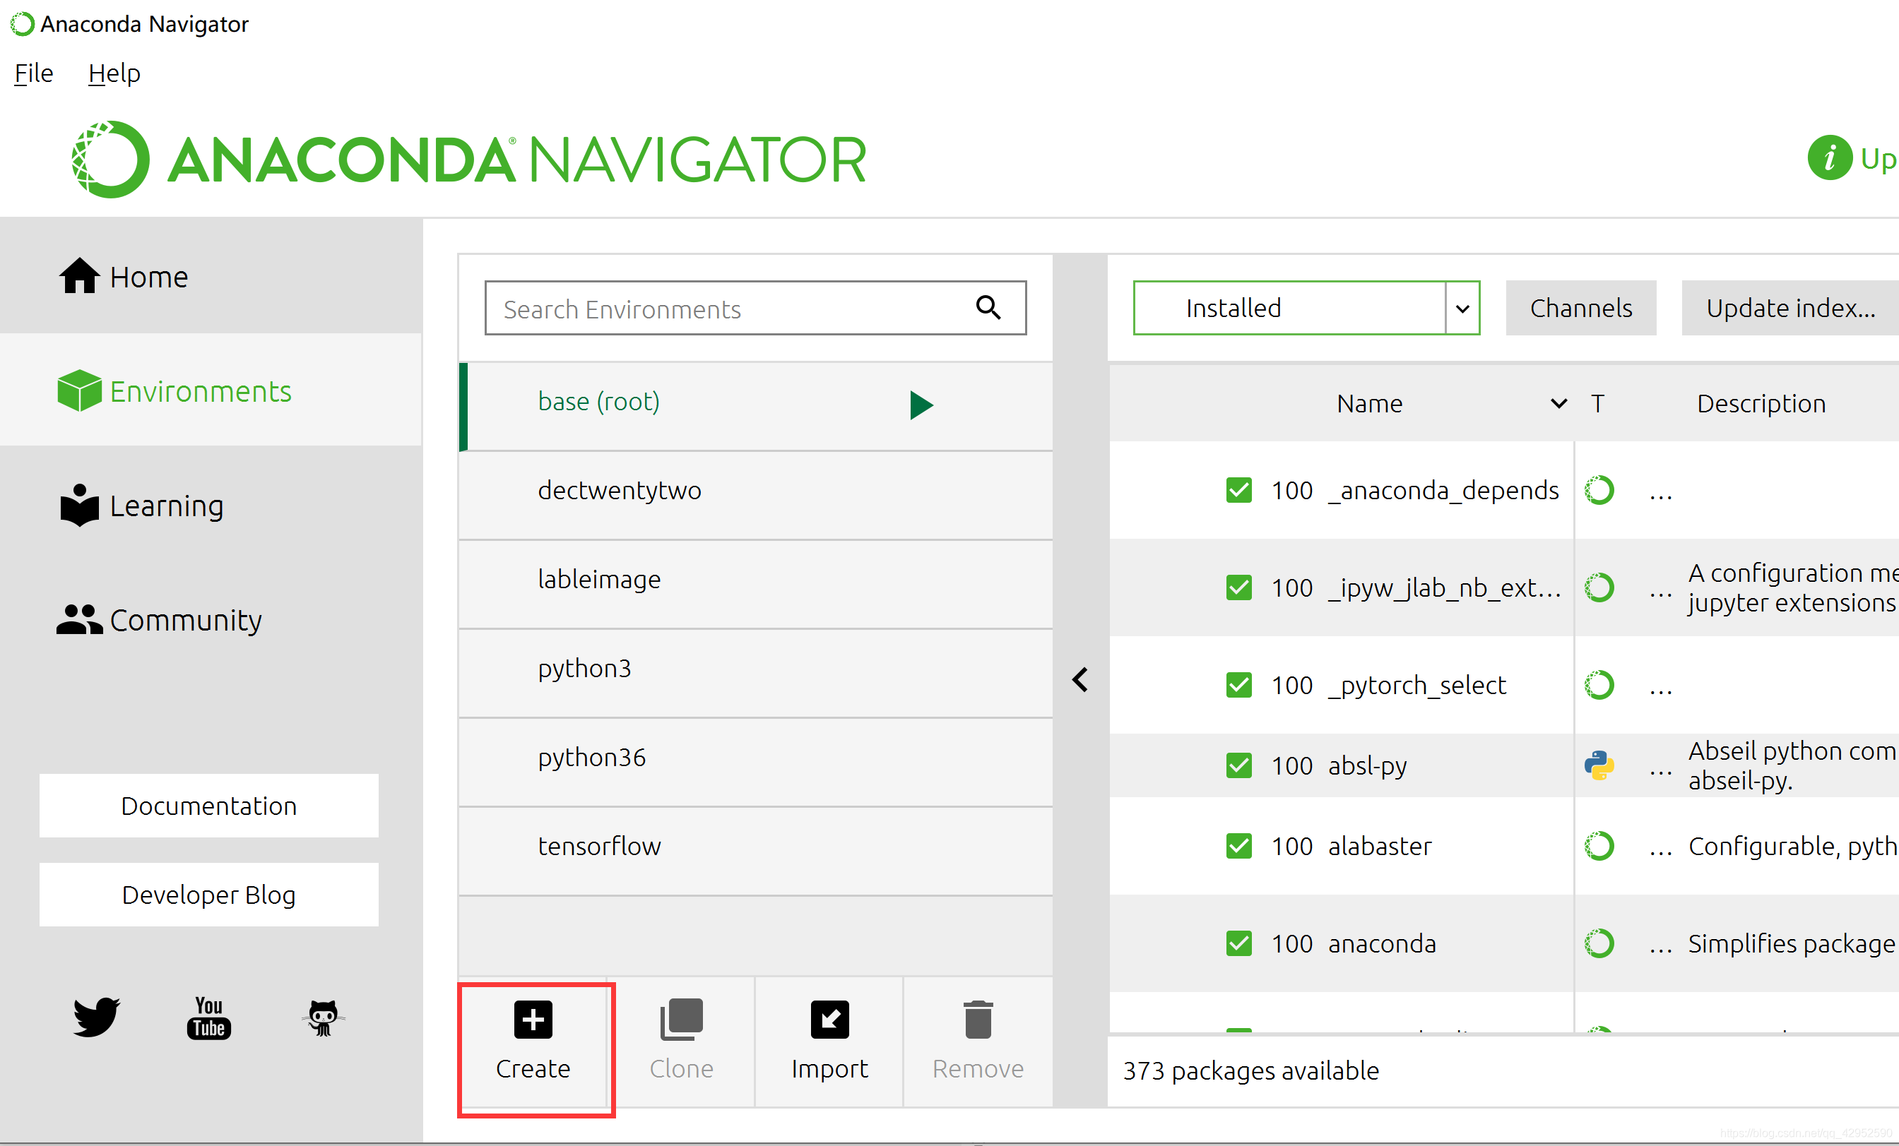Open the GitHub octocat icon link
The image size is (1899, 1146).
point(323,1018)
